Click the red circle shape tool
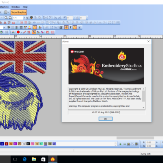This screenshot has width=163, height=163. coord(18,32)
